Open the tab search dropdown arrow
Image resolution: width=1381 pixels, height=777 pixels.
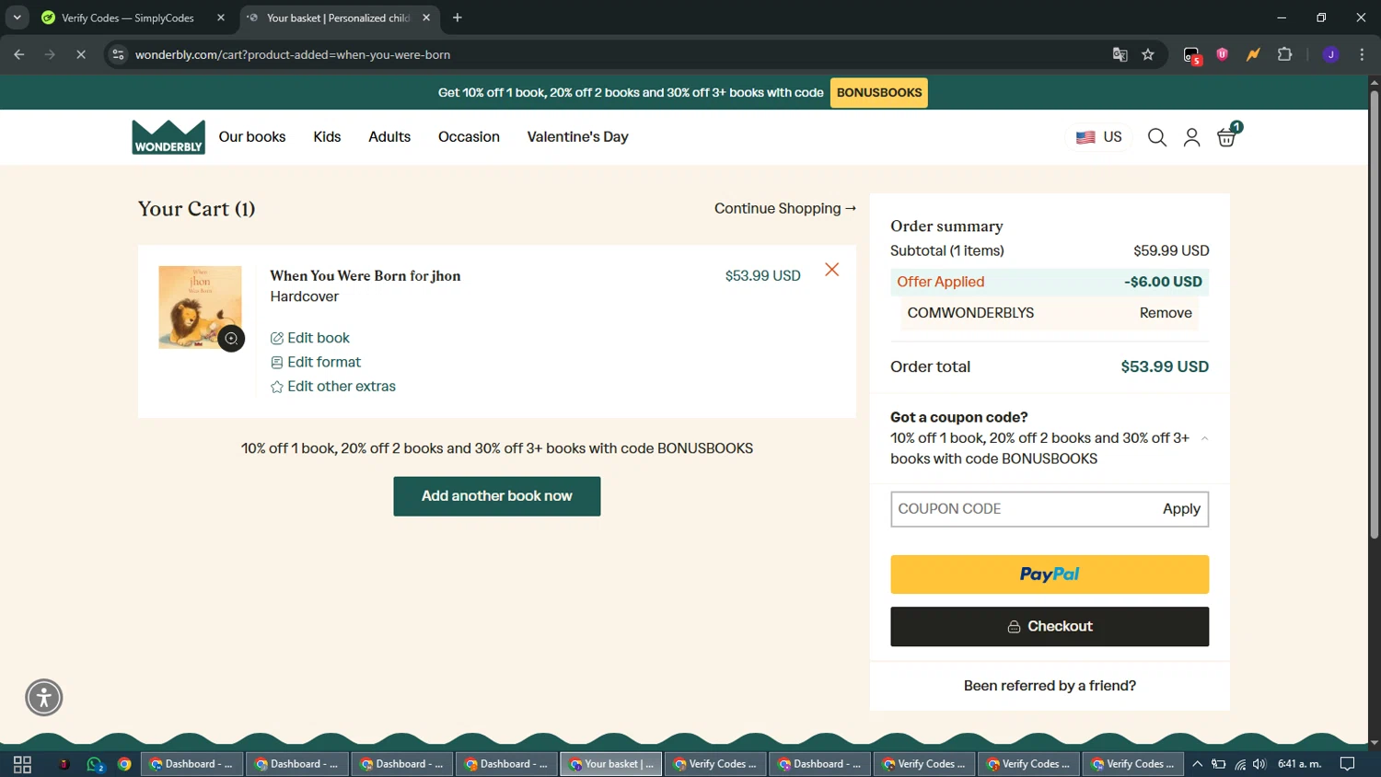17,17
